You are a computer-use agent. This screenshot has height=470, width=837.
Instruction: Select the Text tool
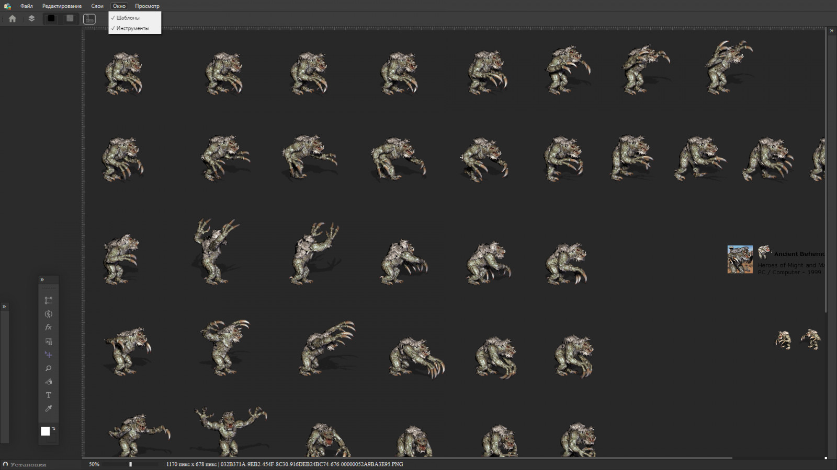tap(49, 395)
